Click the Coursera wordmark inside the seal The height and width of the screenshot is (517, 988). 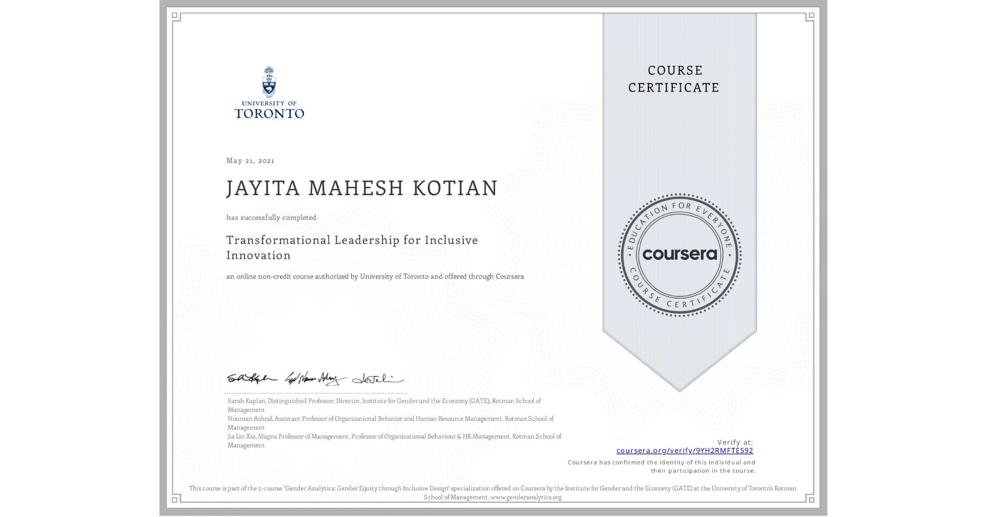(680, 255)
